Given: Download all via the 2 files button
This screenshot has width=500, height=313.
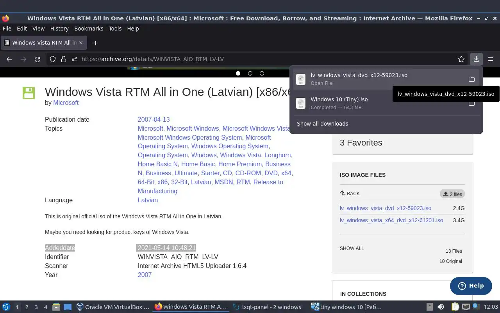Looking at the screenshot, I should 452,194.
